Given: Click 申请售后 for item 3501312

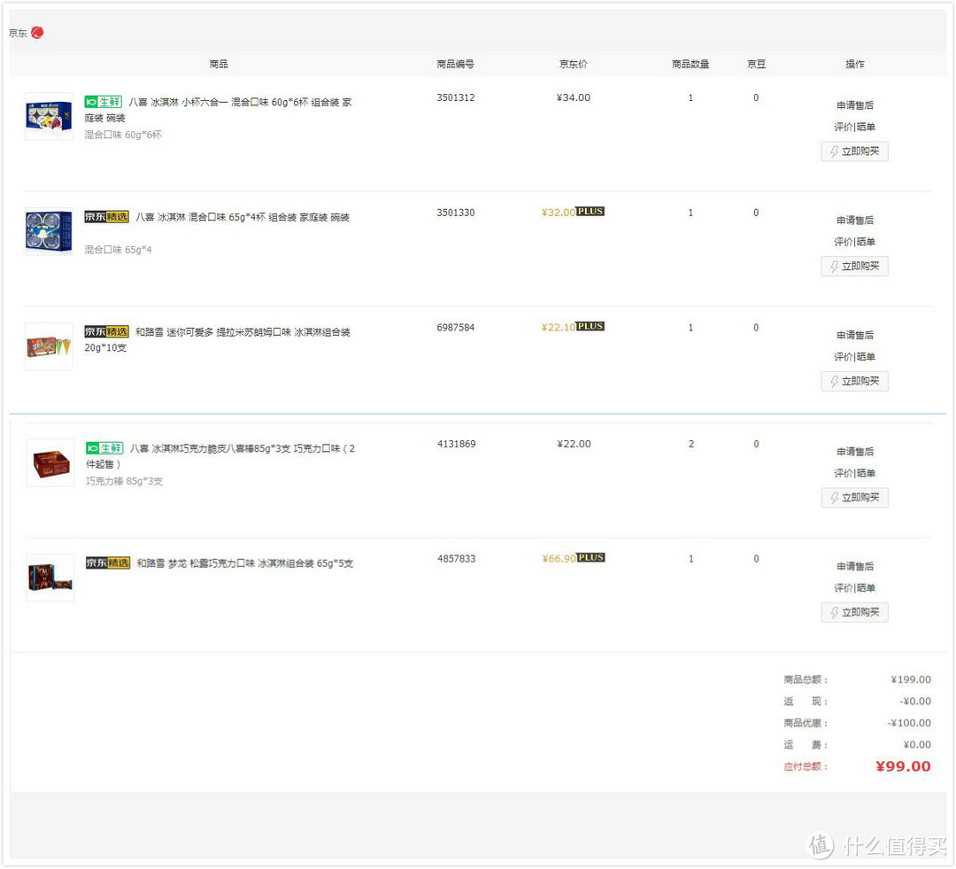Looking at the screenshot, I should pos(855,105).
